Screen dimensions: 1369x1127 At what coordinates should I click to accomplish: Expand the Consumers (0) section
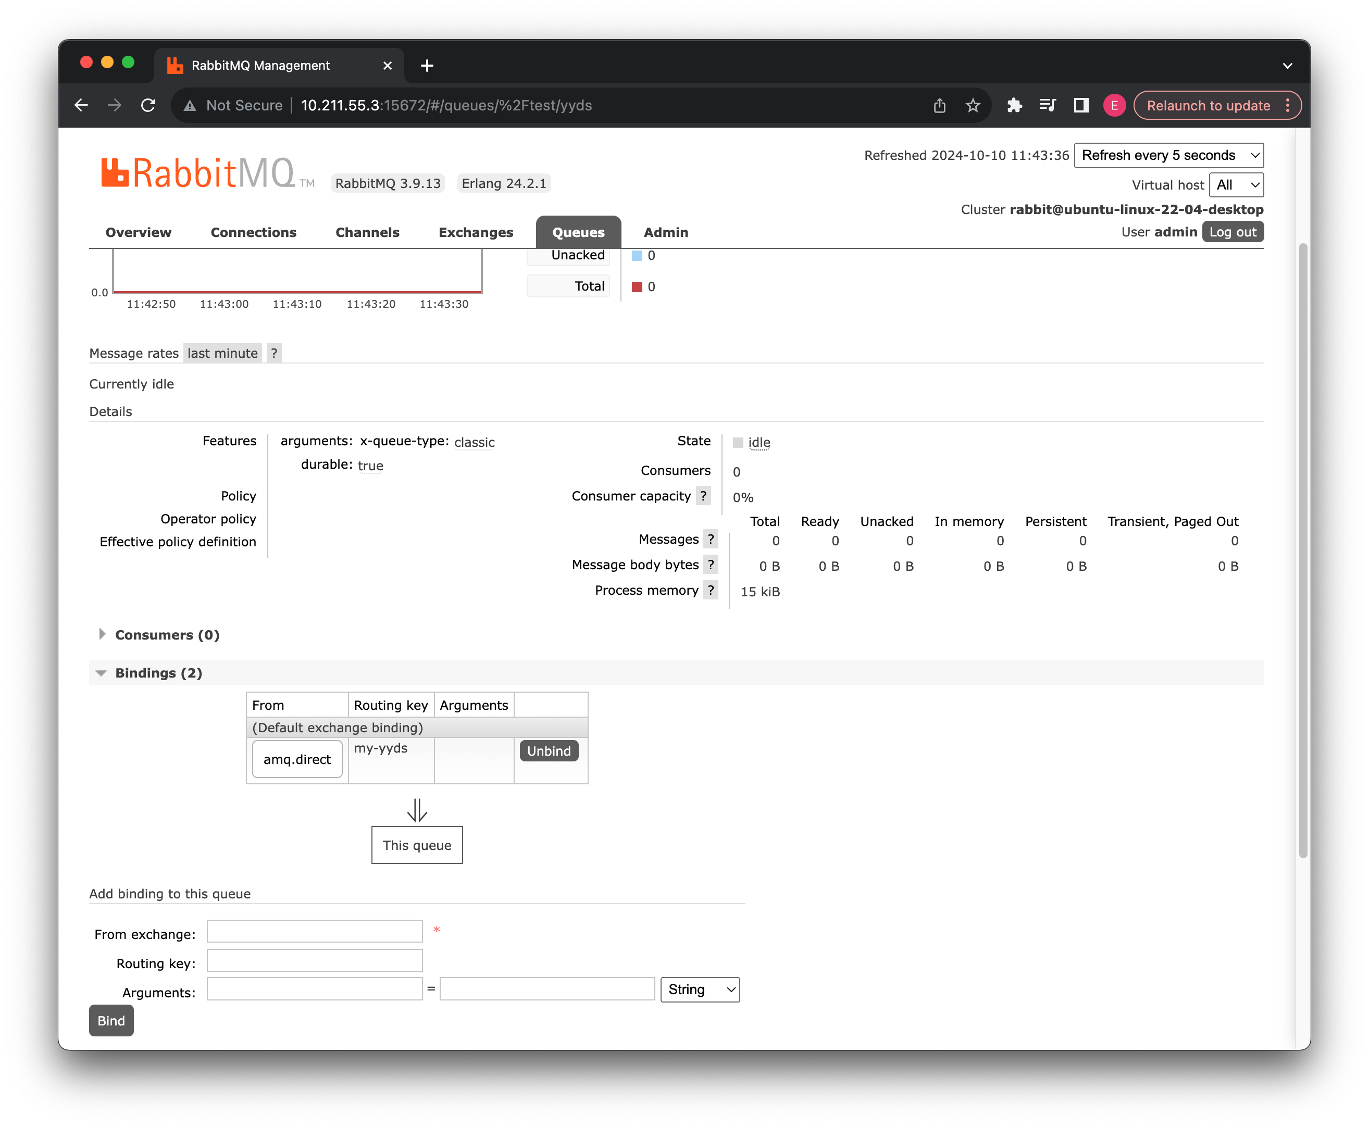click(x=167, y=635)
